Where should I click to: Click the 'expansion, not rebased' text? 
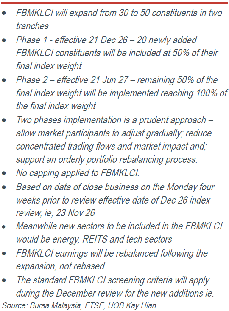pos(60,266)
